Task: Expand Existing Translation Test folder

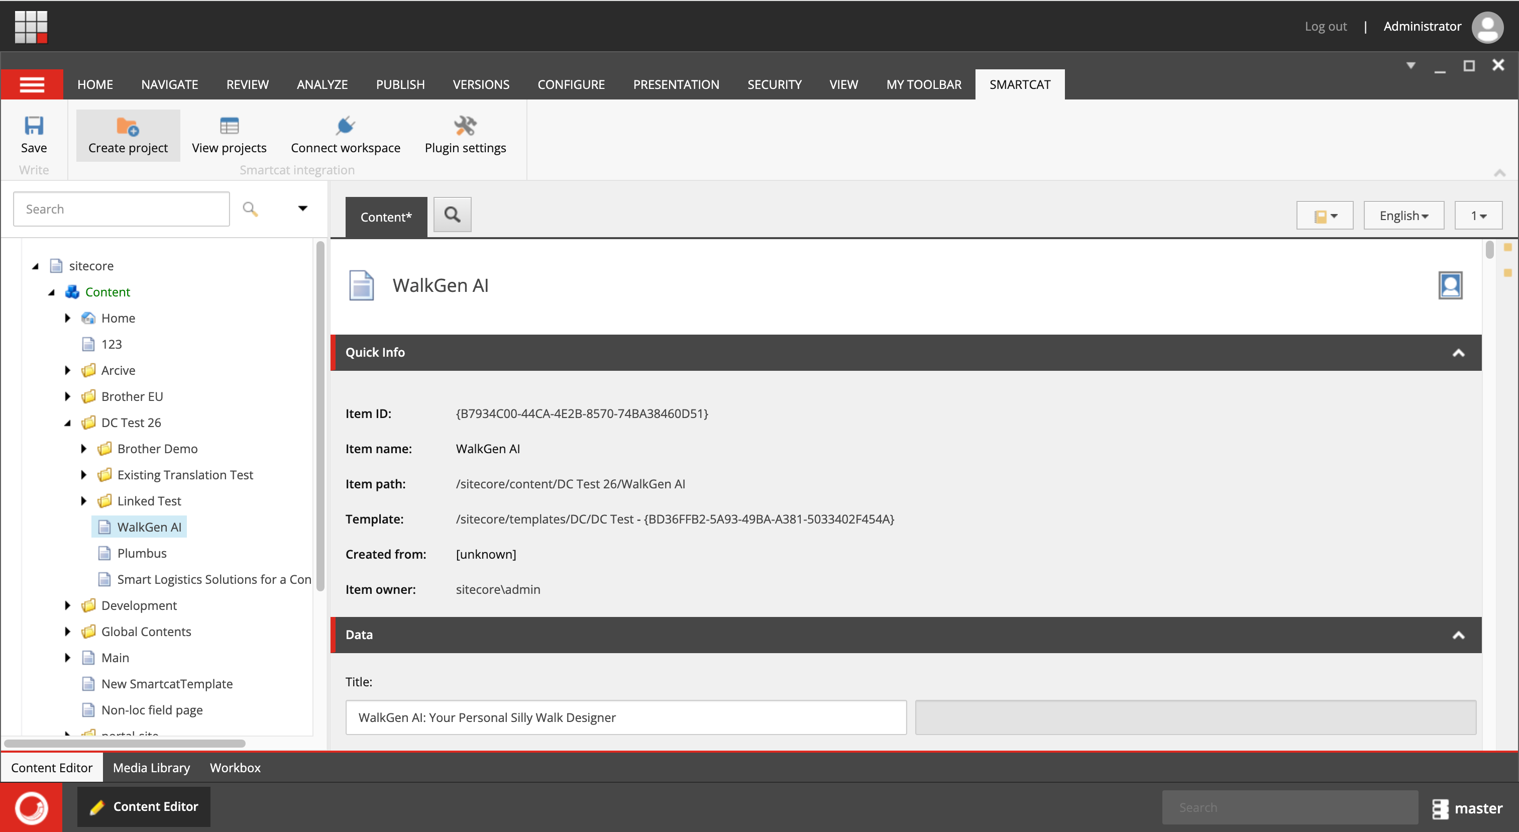Action: pos(83,475)
